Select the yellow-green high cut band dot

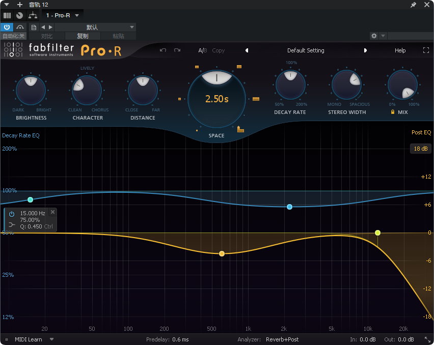pos(377,233)
